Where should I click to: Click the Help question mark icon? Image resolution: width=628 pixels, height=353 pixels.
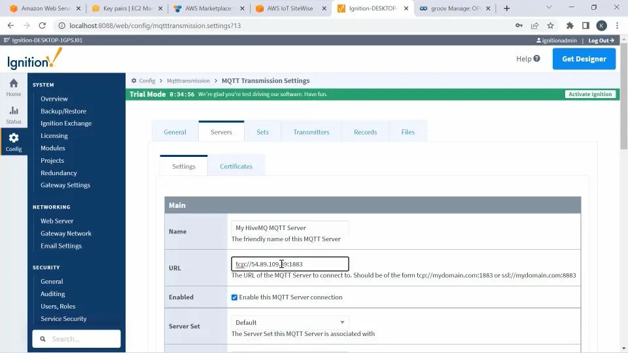[x=536, y=58]
